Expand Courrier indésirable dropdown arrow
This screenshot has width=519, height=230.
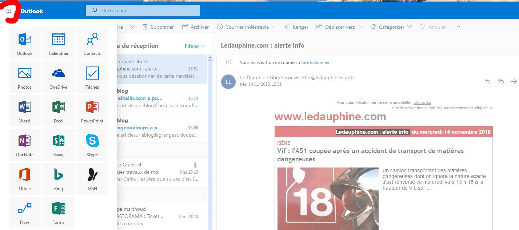(x=274, y=27)
